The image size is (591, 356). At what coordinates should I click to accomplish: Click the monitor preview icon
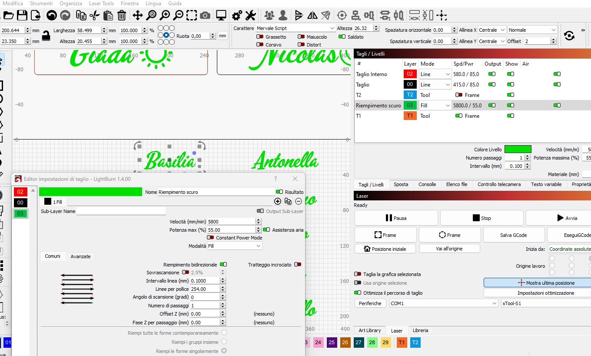[x=221, y=16]
